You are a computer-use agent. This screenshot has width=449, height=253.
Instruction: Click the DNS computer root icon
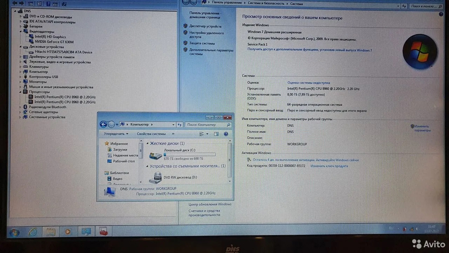coord(20,11)
